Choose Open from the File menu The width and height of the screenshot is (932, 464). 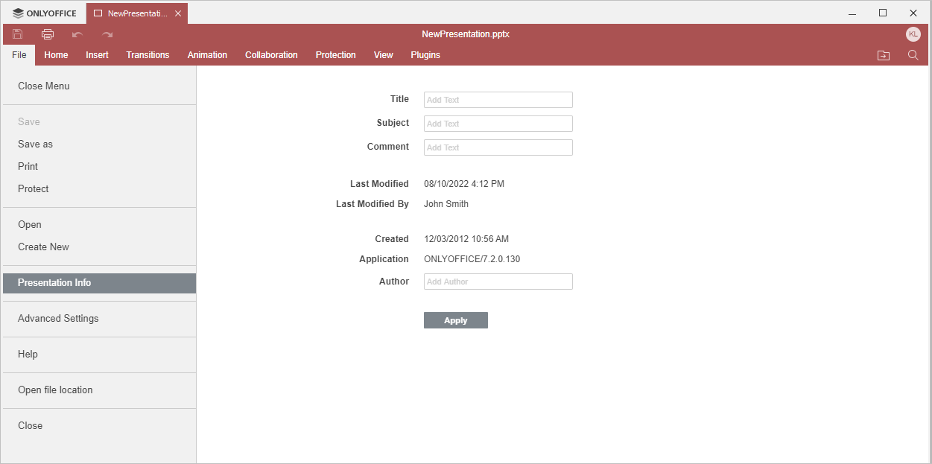99,225
